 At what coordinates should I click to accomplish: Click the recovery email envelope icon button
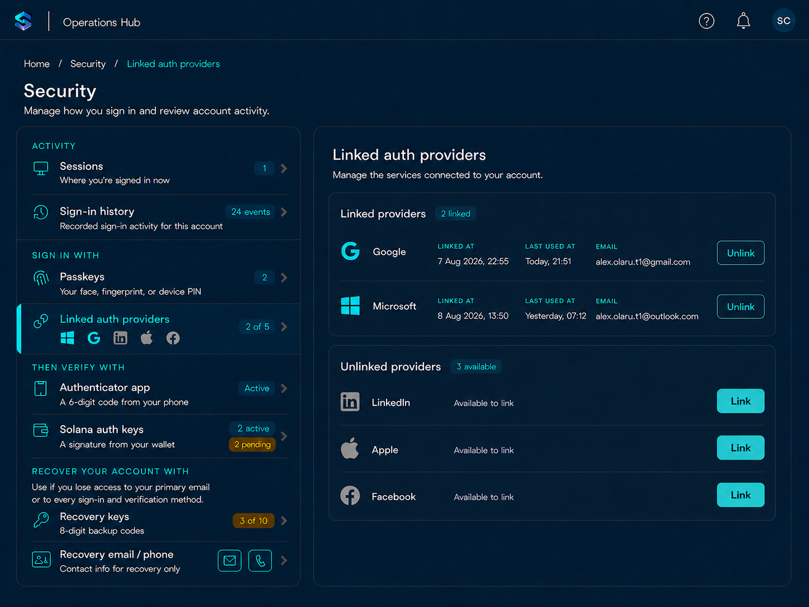click(230, 561)
